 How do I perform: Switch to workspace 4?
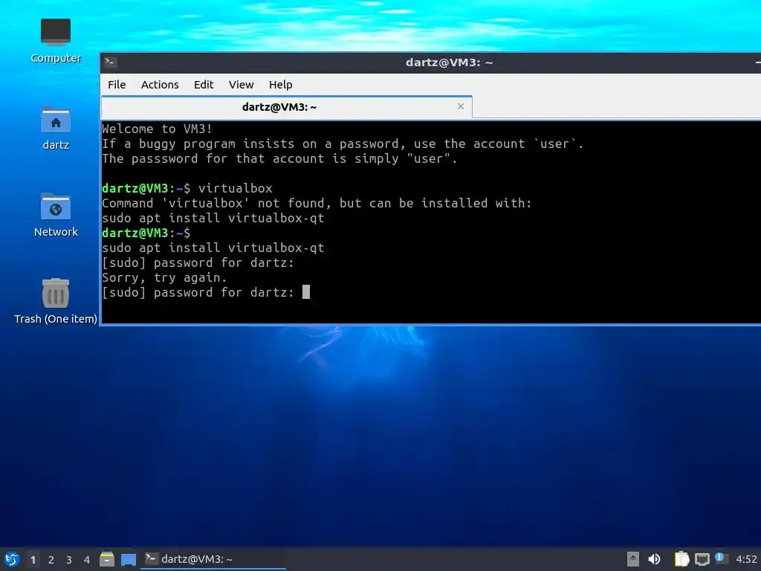click(x=87, y=560)
